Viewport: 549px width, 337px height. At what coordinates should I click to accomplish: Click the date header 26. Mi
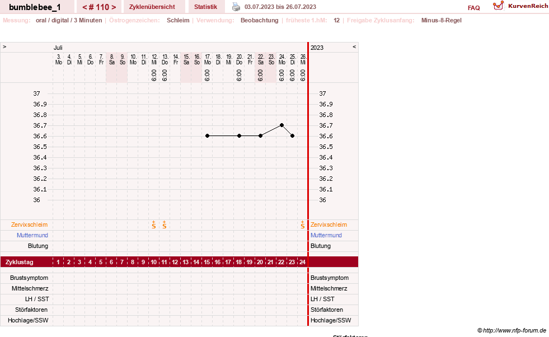click(x=303, y=59)
